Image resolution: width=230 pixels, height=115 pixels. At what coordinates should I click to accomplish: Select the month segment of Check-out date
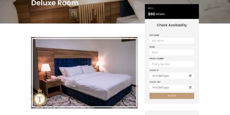coord(155,88)
